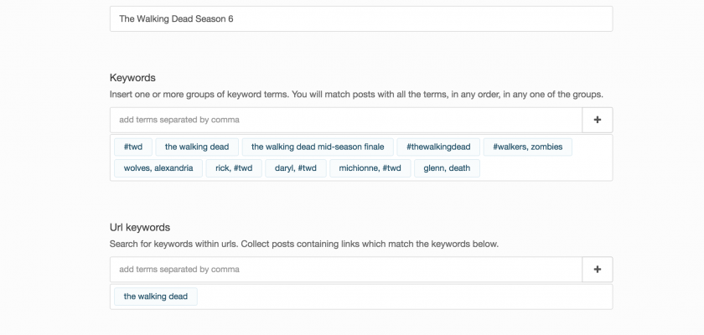Viewport: 704px width, 335px height.
Task: Click the Keywords section heading
Action: pyautogui.click(x=132, y=78)
